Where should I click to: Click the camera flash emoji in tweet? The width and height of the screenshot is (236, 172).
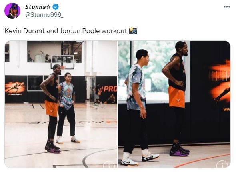[133, 31]
